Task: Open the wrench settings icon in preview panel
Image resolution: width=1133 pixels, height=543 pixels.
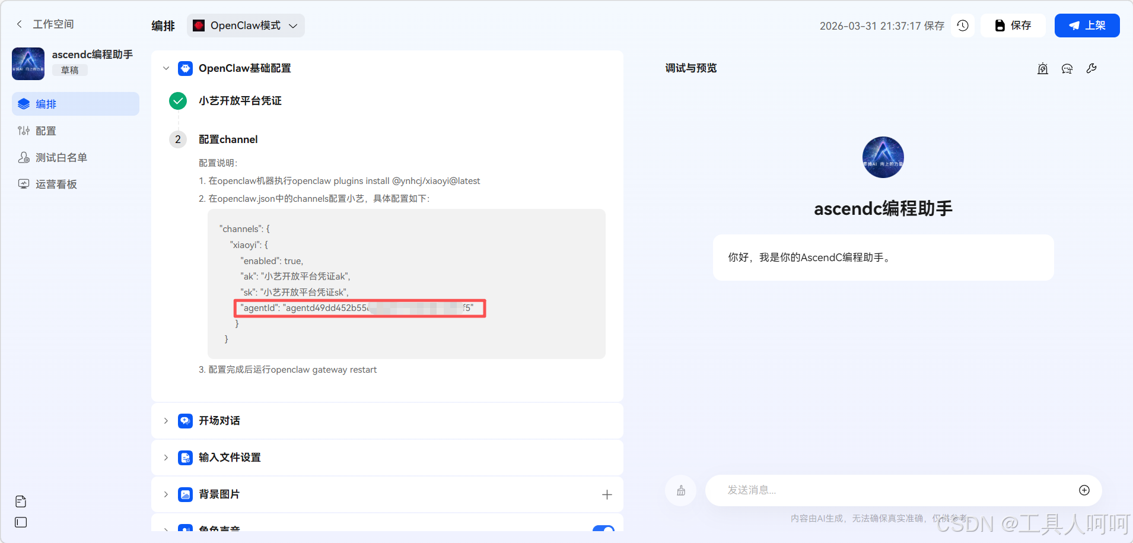Action: (x=1092, y=68)
